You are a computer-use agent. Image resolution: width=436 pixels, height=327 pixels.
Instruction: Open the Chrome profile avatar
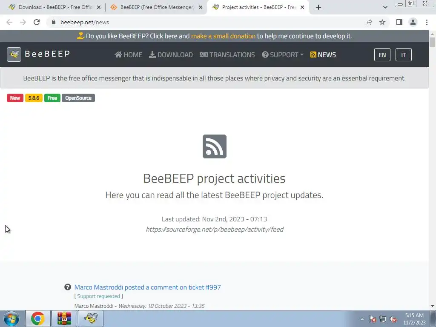pos(413,22)
